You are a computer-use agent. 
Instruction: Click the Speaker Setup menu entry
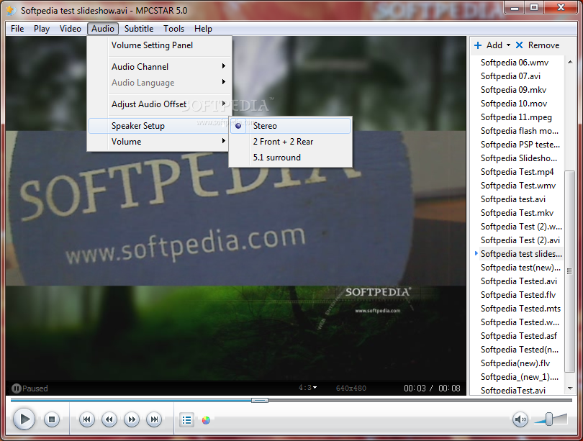point(159,126)
